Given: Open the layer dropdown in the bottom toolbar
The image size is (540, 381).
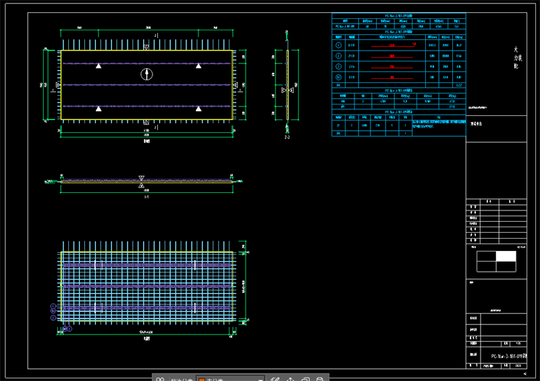Looking at the screenshot, I should (x=230, y=378).
